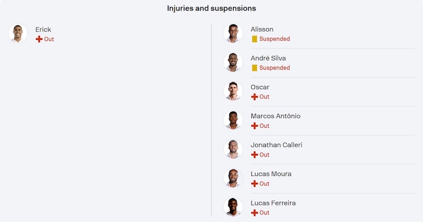Viewport: 423px width, 222px height.
Task: Click the red cross injury icon under Oscar
Action: (254, 97)
